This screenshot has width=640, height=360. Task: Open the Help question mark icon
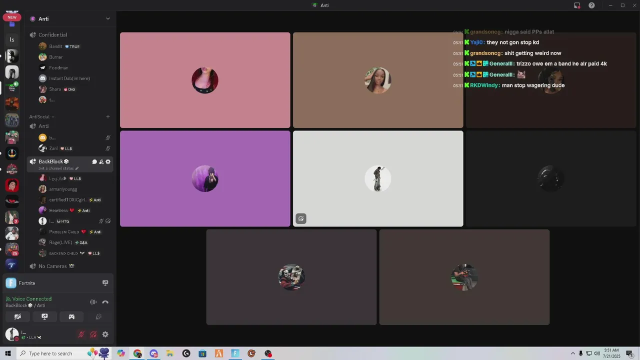click(x=591, y=5)
